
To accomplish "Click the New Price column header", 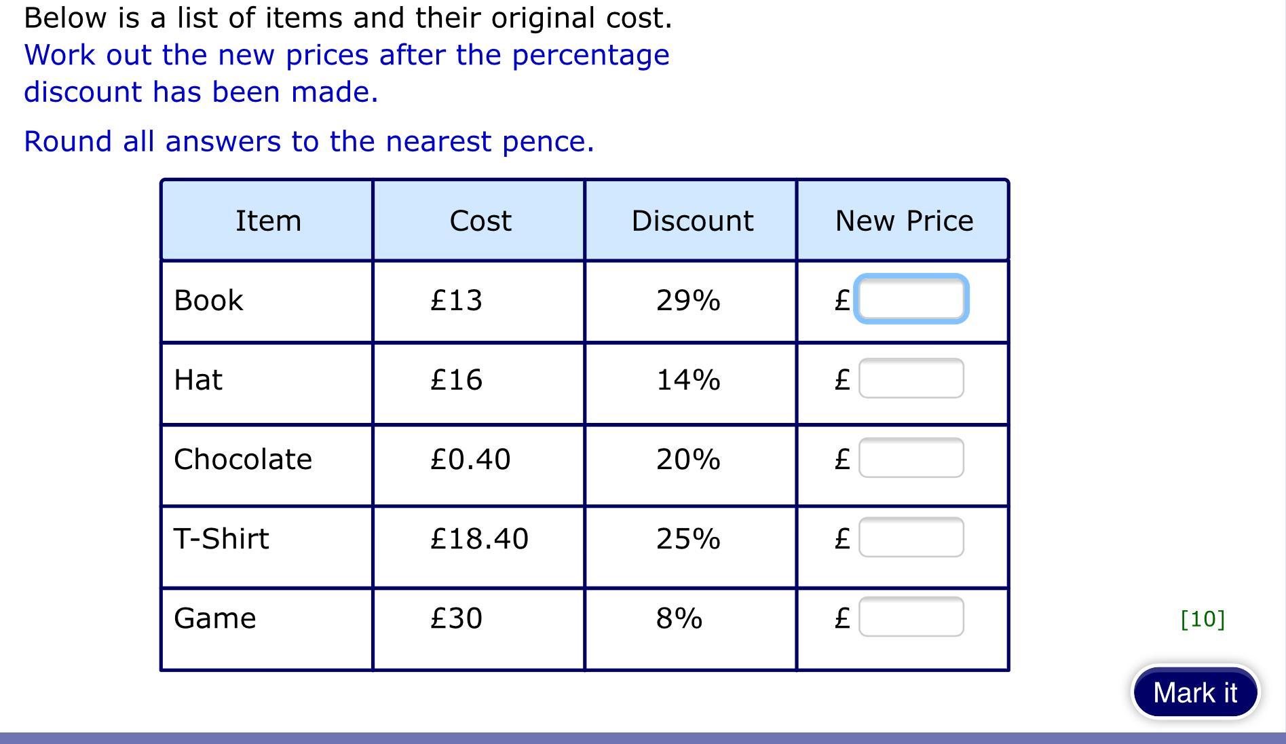I will point(903,221).
